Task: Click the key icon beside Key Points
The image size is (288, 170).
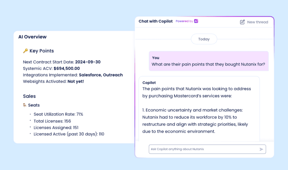Action: (25, 51)
